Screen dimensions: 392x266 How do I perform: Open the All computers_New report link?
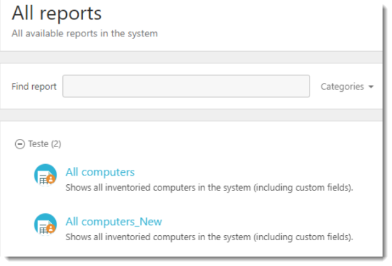[x=114, y=221]
